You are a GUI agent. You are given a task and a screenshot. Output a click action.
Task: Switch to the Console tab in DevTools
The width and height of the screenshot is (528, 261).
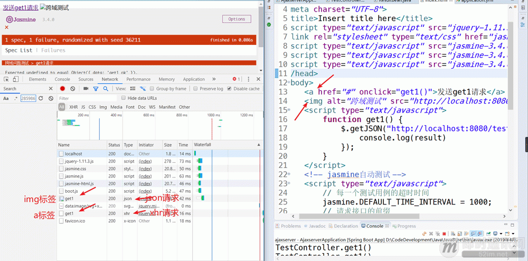(x=62, y=79)
